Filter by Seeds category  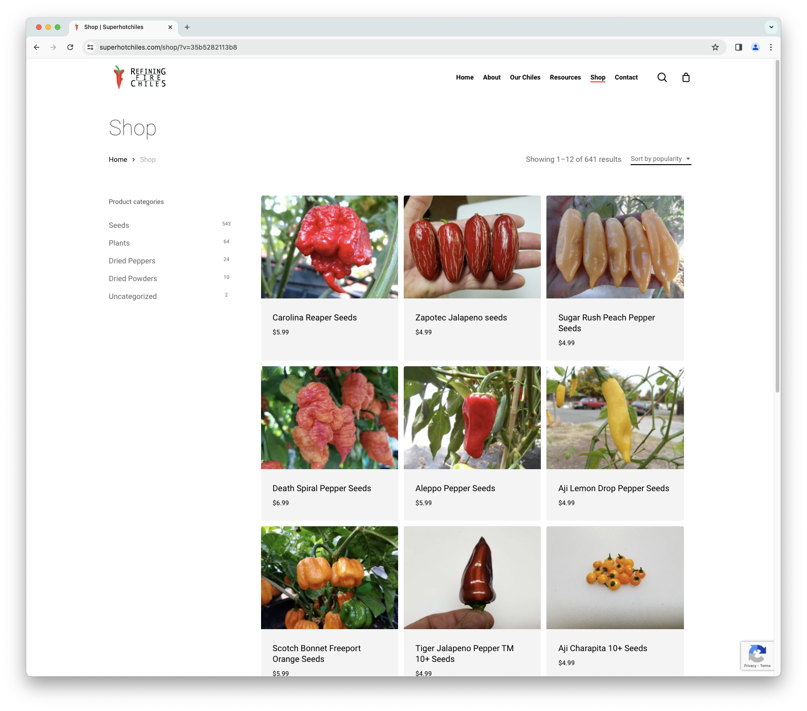click(119, 225)
